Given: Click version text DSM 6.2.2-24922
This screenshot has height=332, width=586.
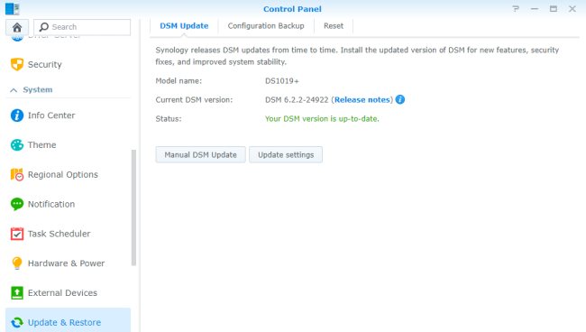Looking at the screenshot, I should pyautogui.click(x=297, y=100).
